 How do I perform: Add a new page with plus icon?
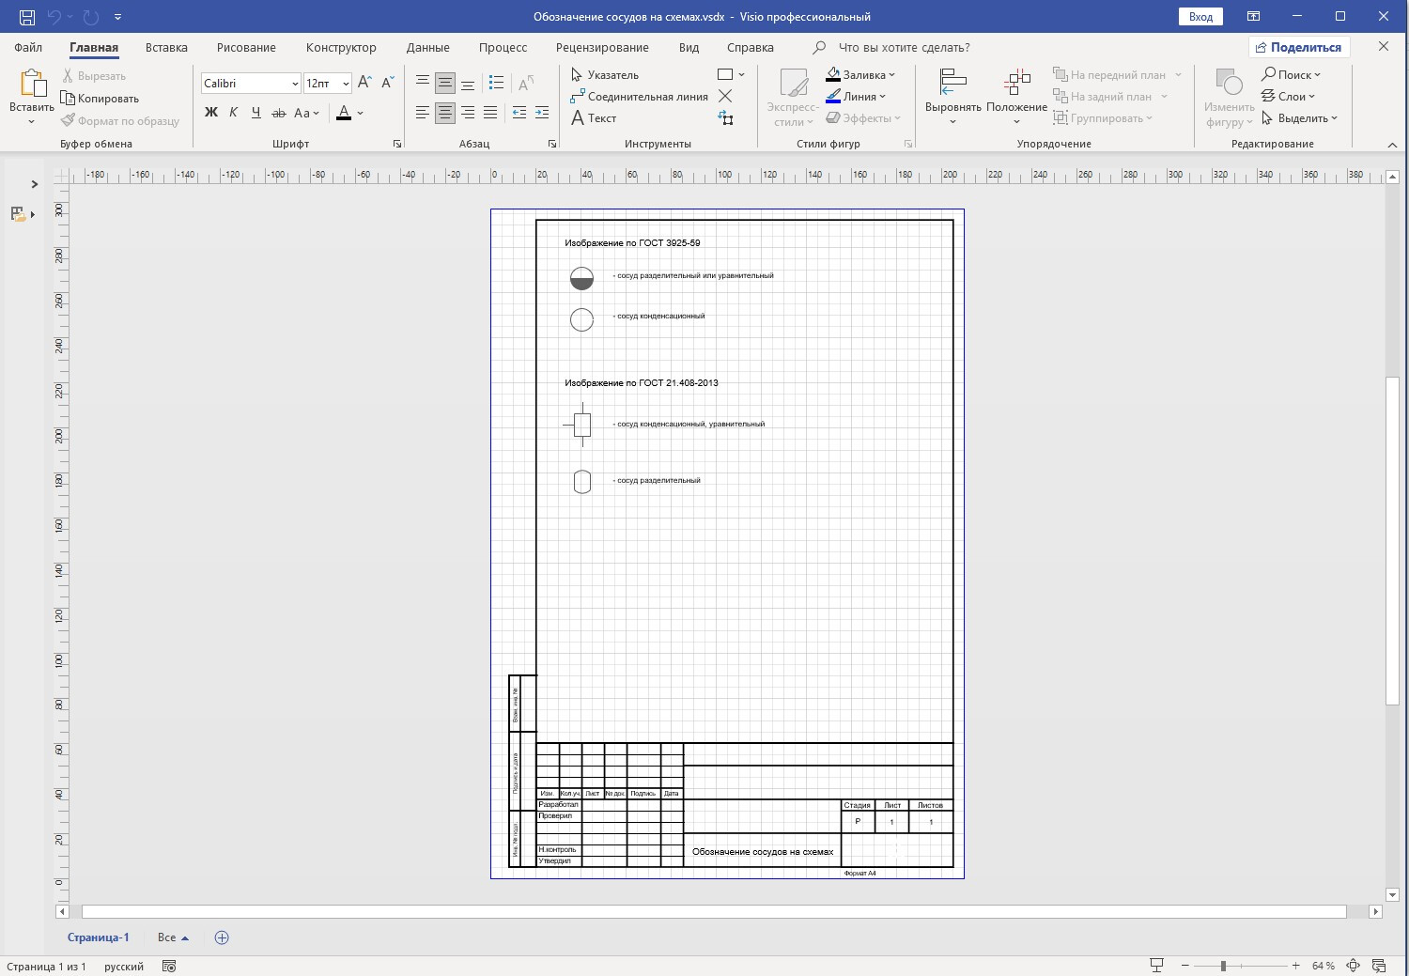point(222,937)
